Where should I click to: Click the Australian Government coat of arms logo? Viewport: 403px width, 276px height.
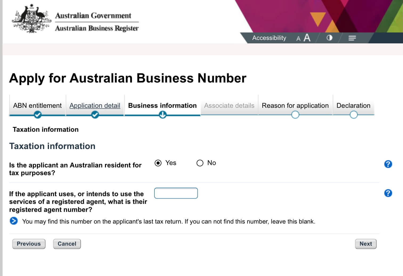31,19
